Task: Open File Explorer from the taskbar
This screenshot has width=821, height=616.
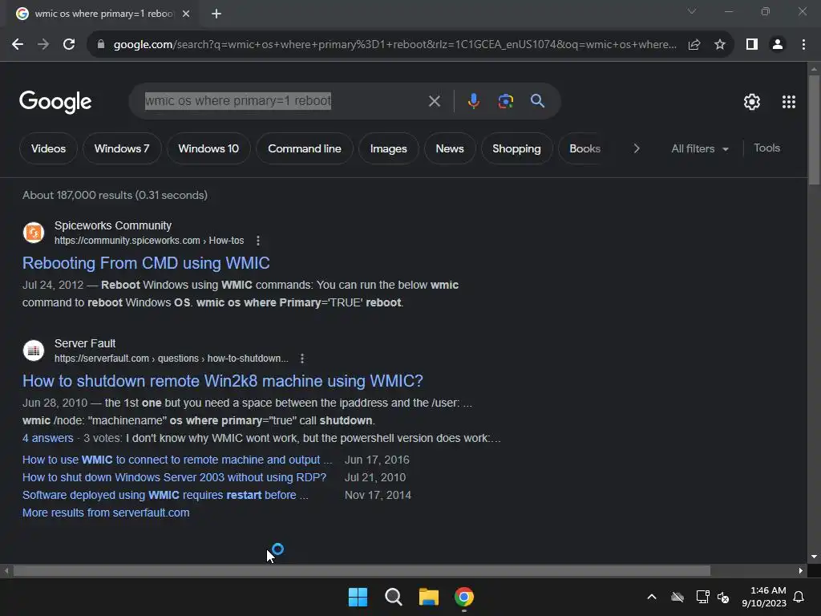Action: [428, 597]
